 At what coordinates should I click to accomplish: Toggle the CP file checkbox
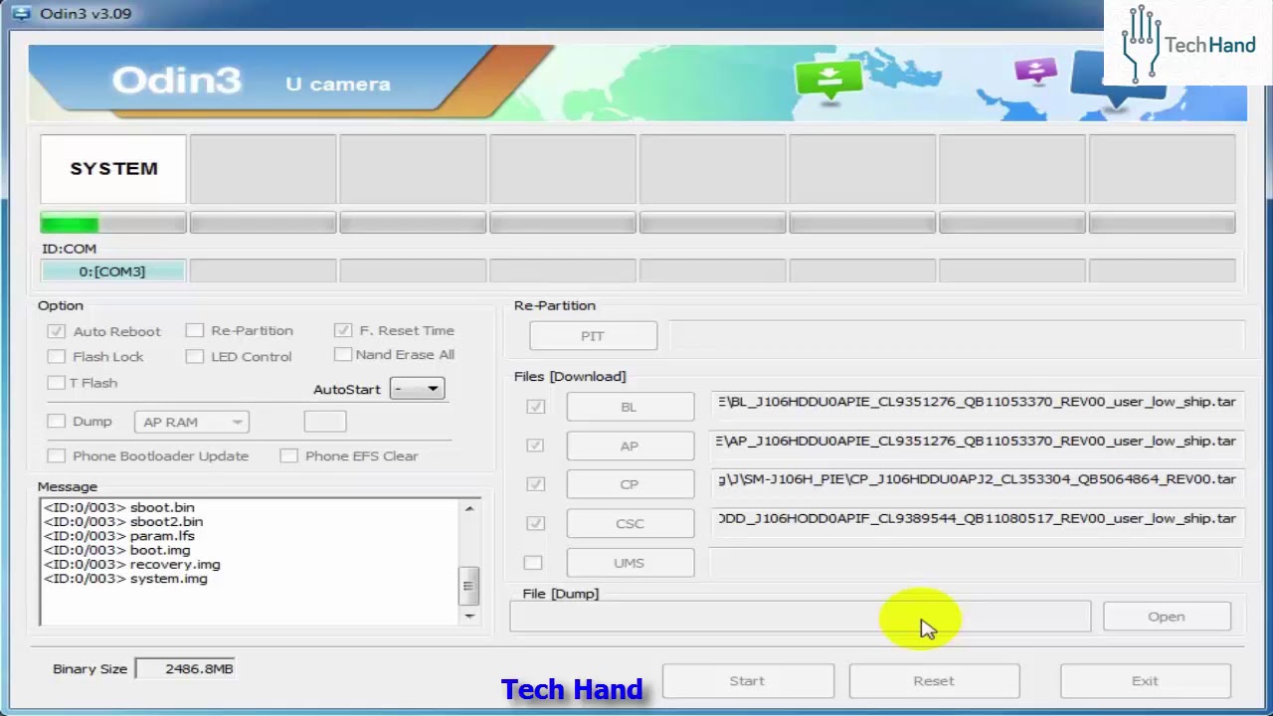[x=535, y=484]
